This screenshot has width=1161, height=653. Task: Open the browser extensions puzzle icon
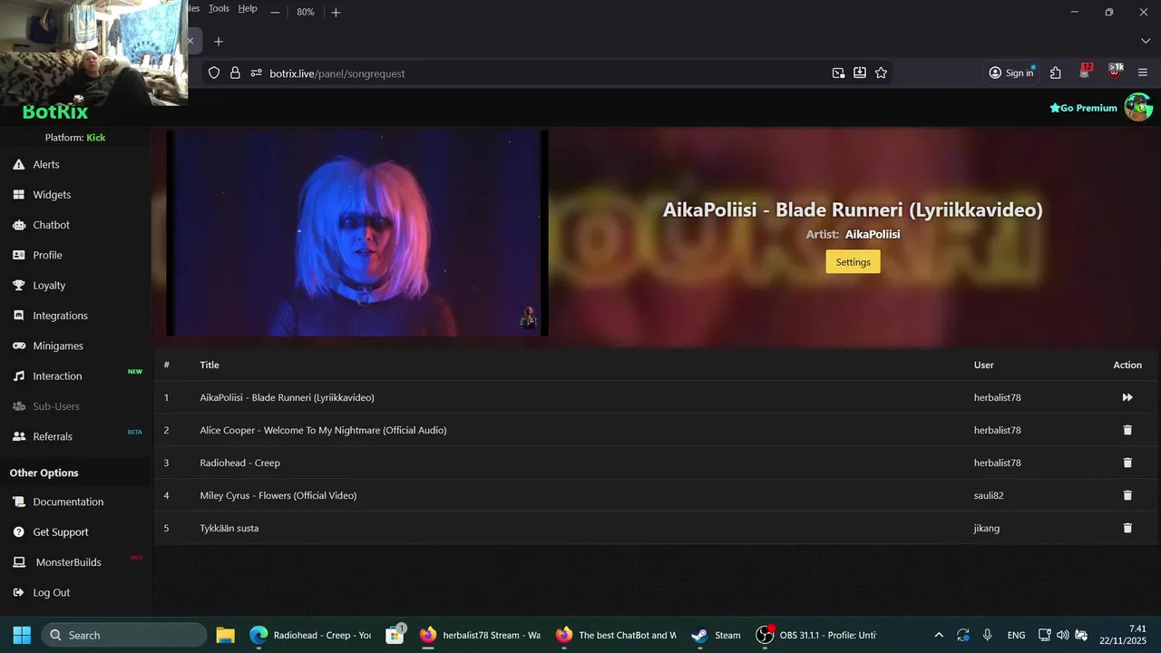coord(1056,73)
